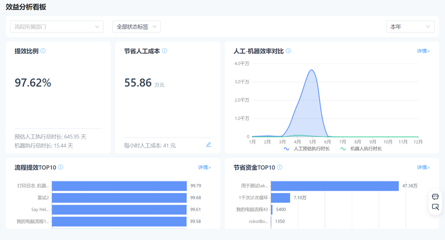Screen dimensions: 445x240
Task: Open the 流程所属部门 dropdown
Action: 57,26
